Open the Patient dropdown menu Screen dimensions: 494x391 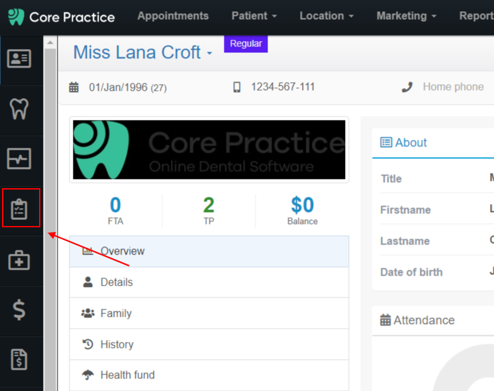point(254,16)
